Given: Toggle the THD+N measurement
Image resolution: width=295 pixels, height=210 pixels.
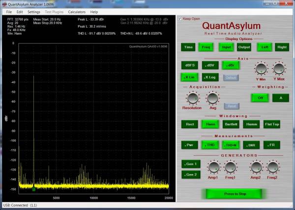Looking at the screenshot, I should pyautogui.click(x=231, y=145).
